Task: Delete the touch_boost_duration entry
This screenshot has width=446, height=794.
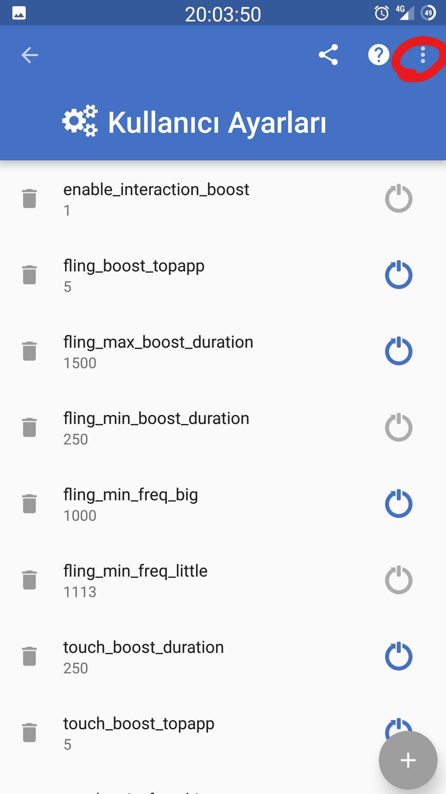Action: tap(29, 656)
